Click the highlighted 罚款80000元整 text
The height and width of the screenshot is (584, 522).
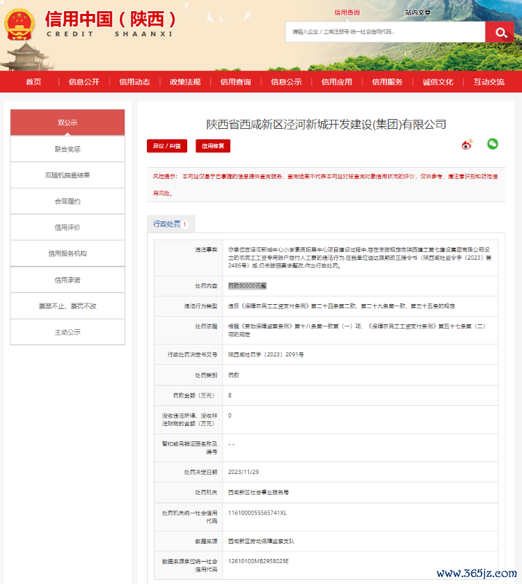tap(247, 285)
